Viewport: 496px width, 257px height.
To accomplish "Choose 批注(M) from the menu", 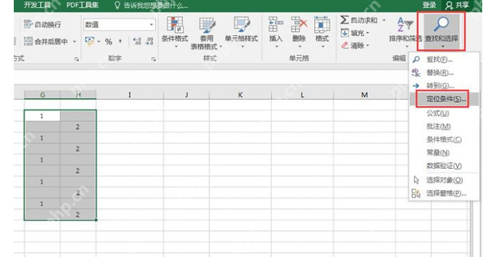I will click(444, 127).
